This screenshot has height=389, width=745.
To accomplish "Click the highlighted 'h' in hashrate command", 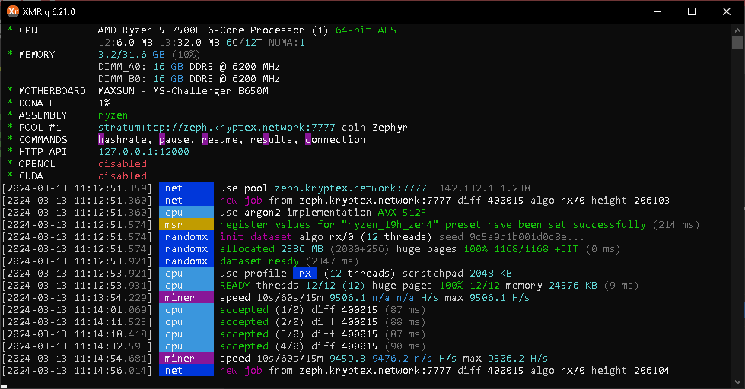I will [100, 140].
